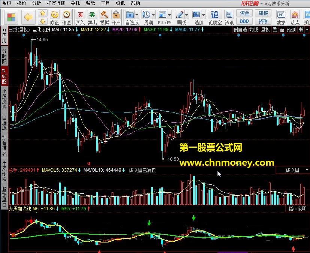Click 预测 in the chart toolbar
Screen dimensions: 310x253
point(291,30)
